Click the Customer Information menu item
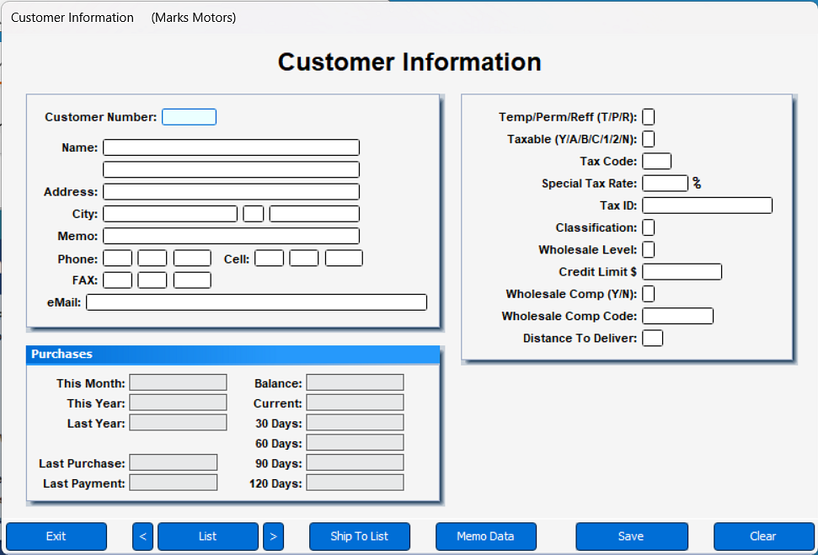818x555 pixels. (72, 17)
